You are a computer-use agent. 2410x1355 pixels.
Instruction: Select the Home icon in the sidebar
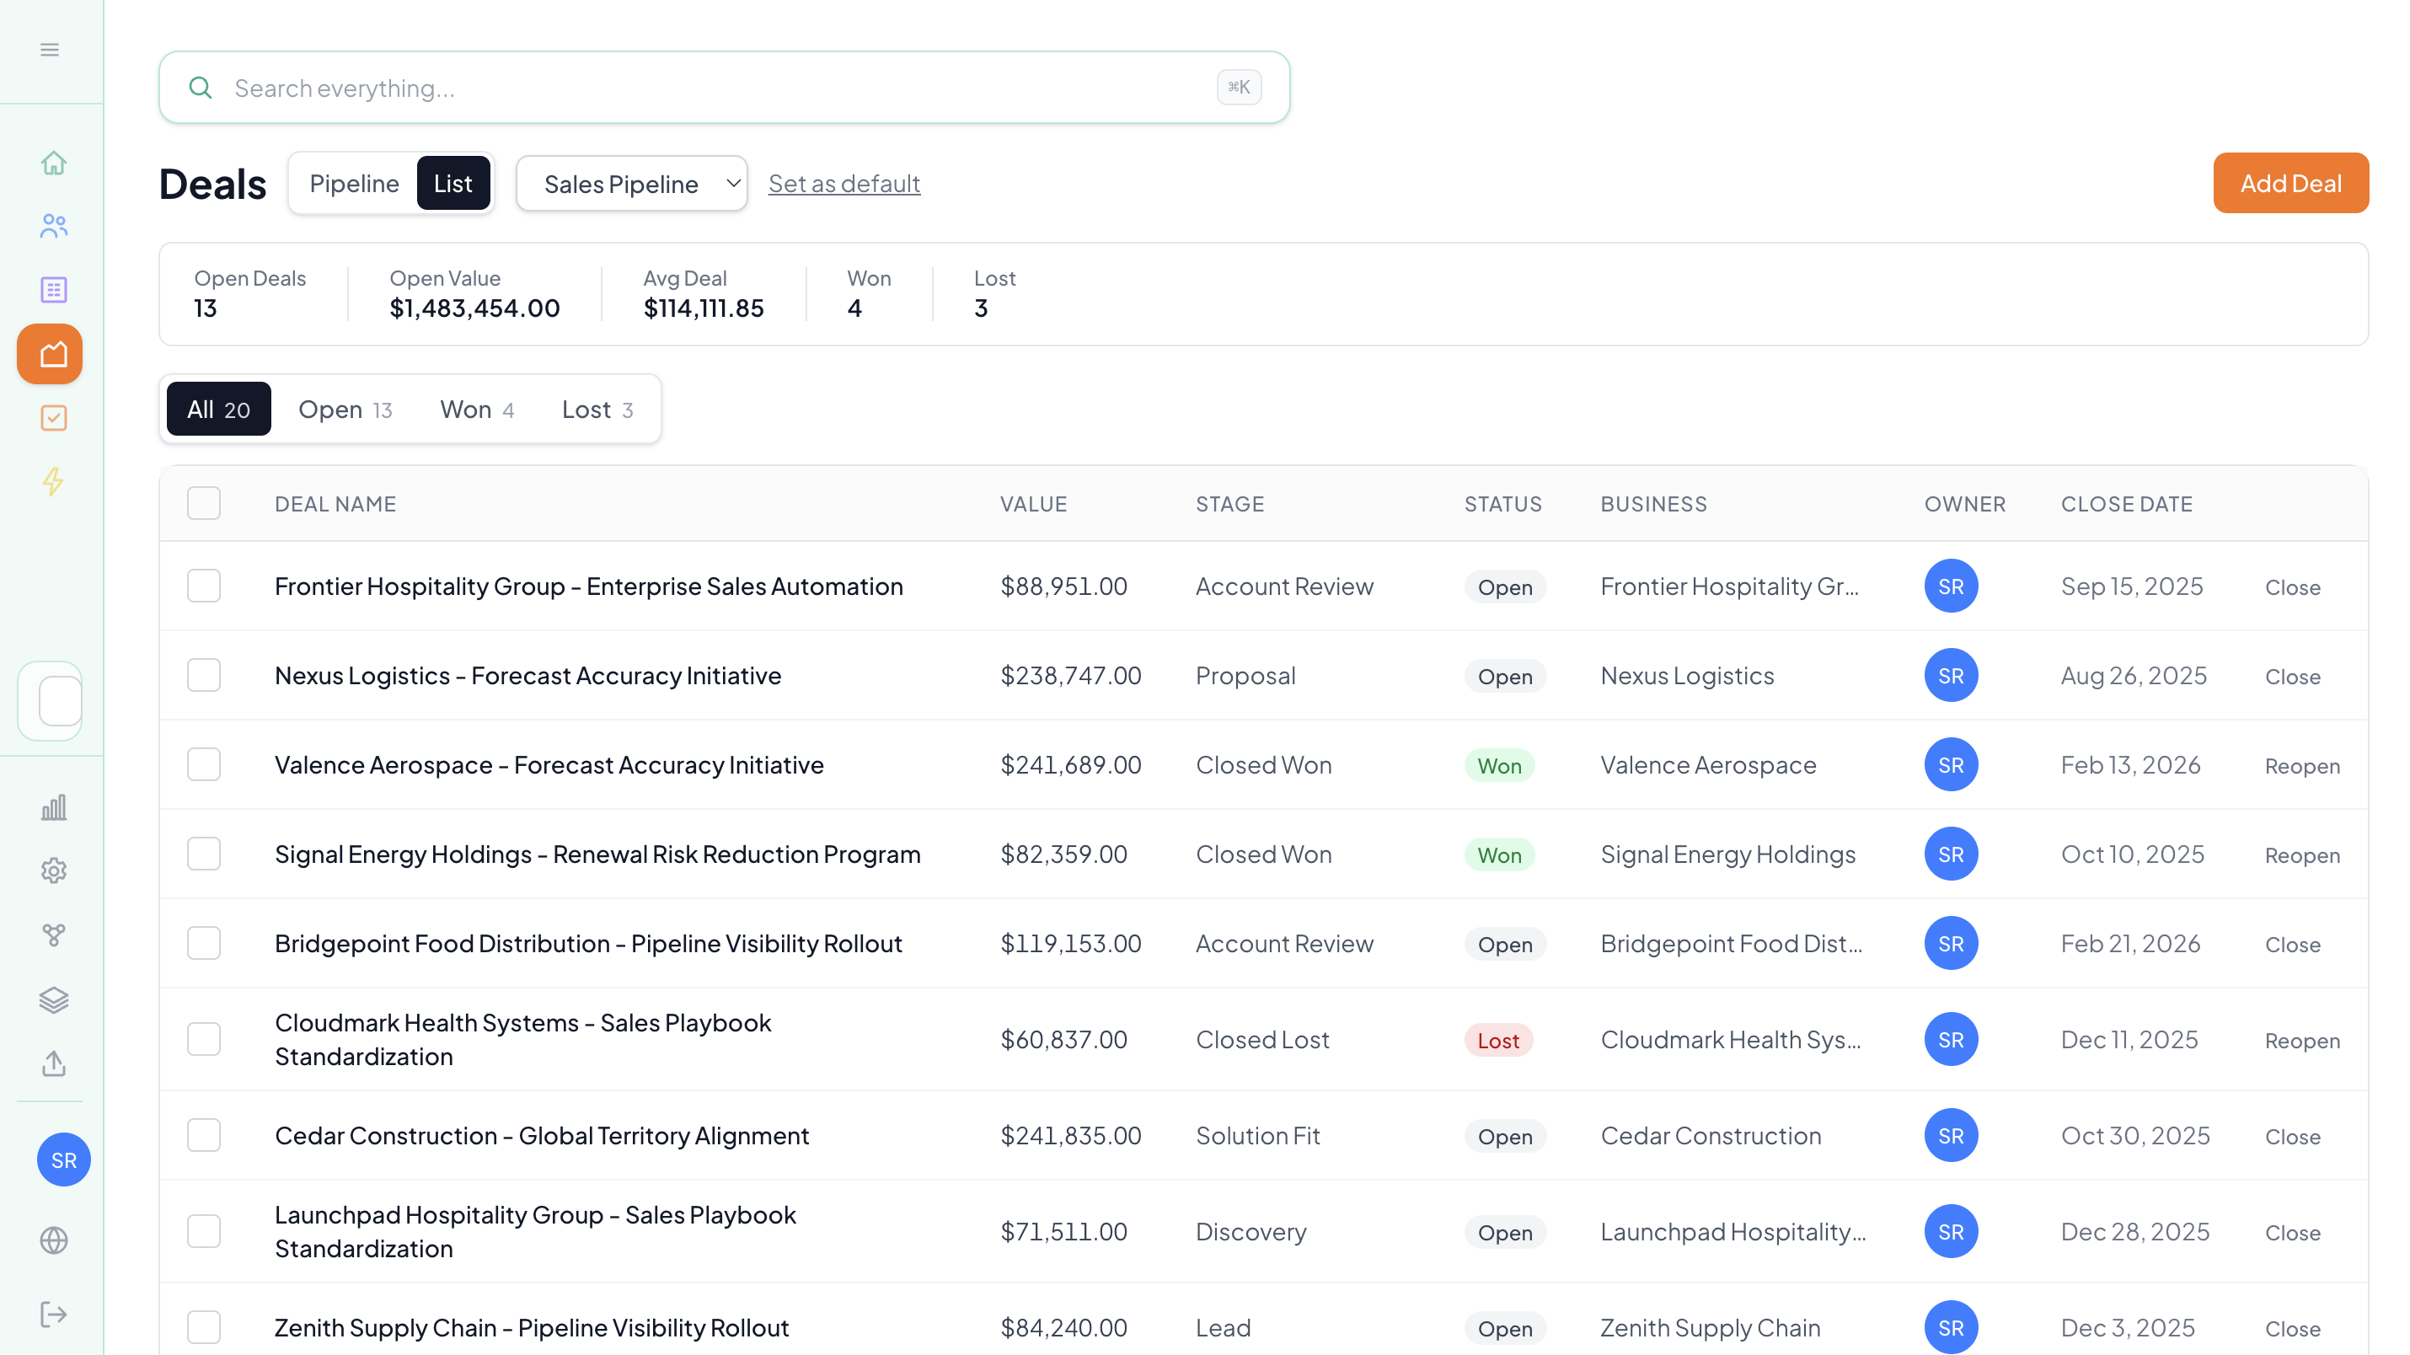pos(52,163)
